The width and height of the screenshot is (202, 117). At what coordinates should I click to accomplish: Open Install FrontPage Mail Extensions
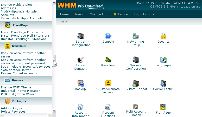coord(25,36)
